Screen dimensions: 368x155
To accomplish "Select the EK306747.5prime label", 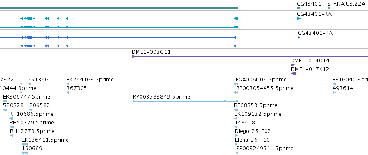I will coord(26,97).
